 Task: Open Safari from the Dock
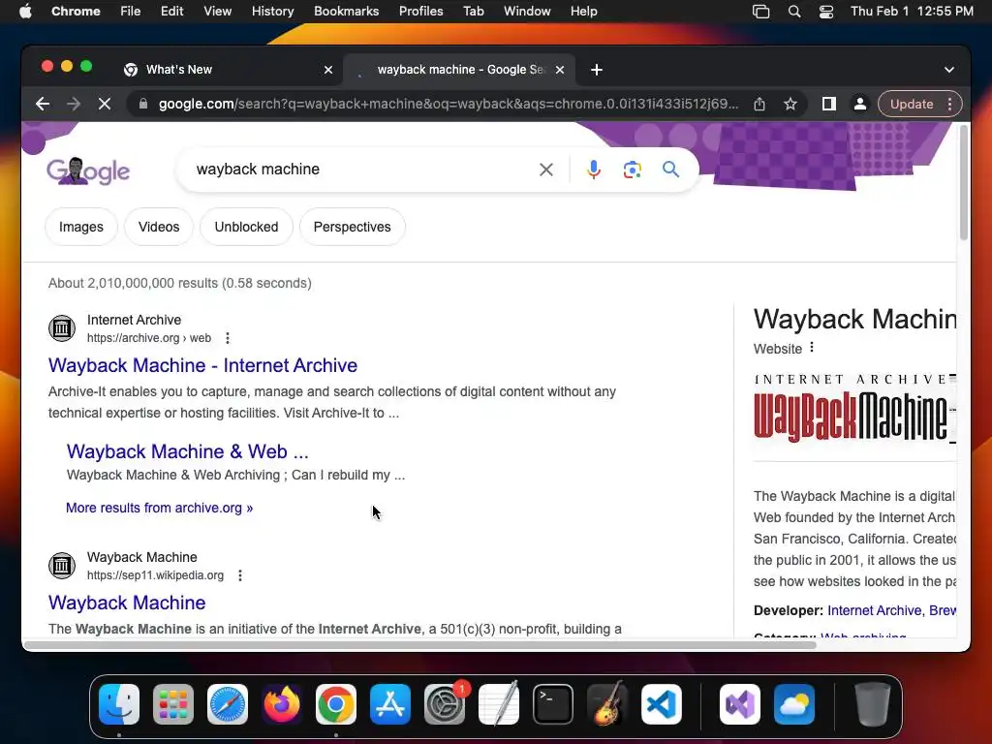point(227,704)
